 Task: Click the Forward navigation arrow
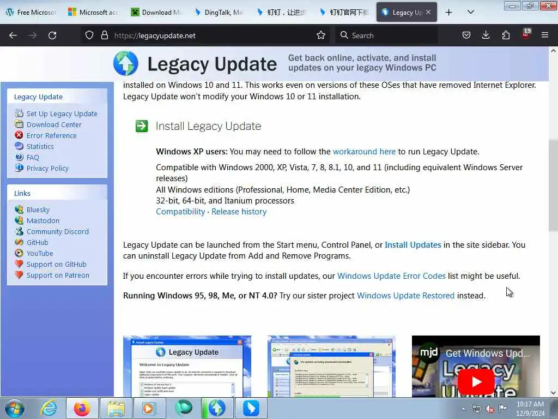coord(33,35)
